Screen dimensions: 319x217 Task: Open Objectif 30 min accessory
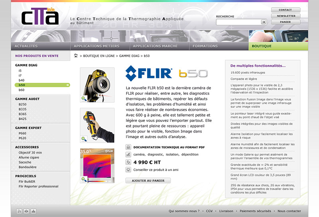click(30, 152)
